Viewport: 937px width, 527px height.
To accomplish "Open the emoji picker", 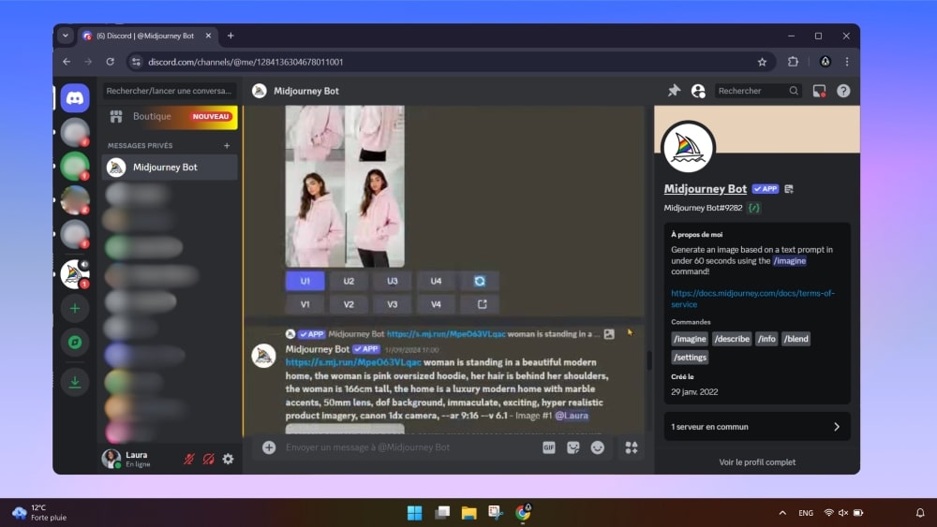I will pos(598,447).
